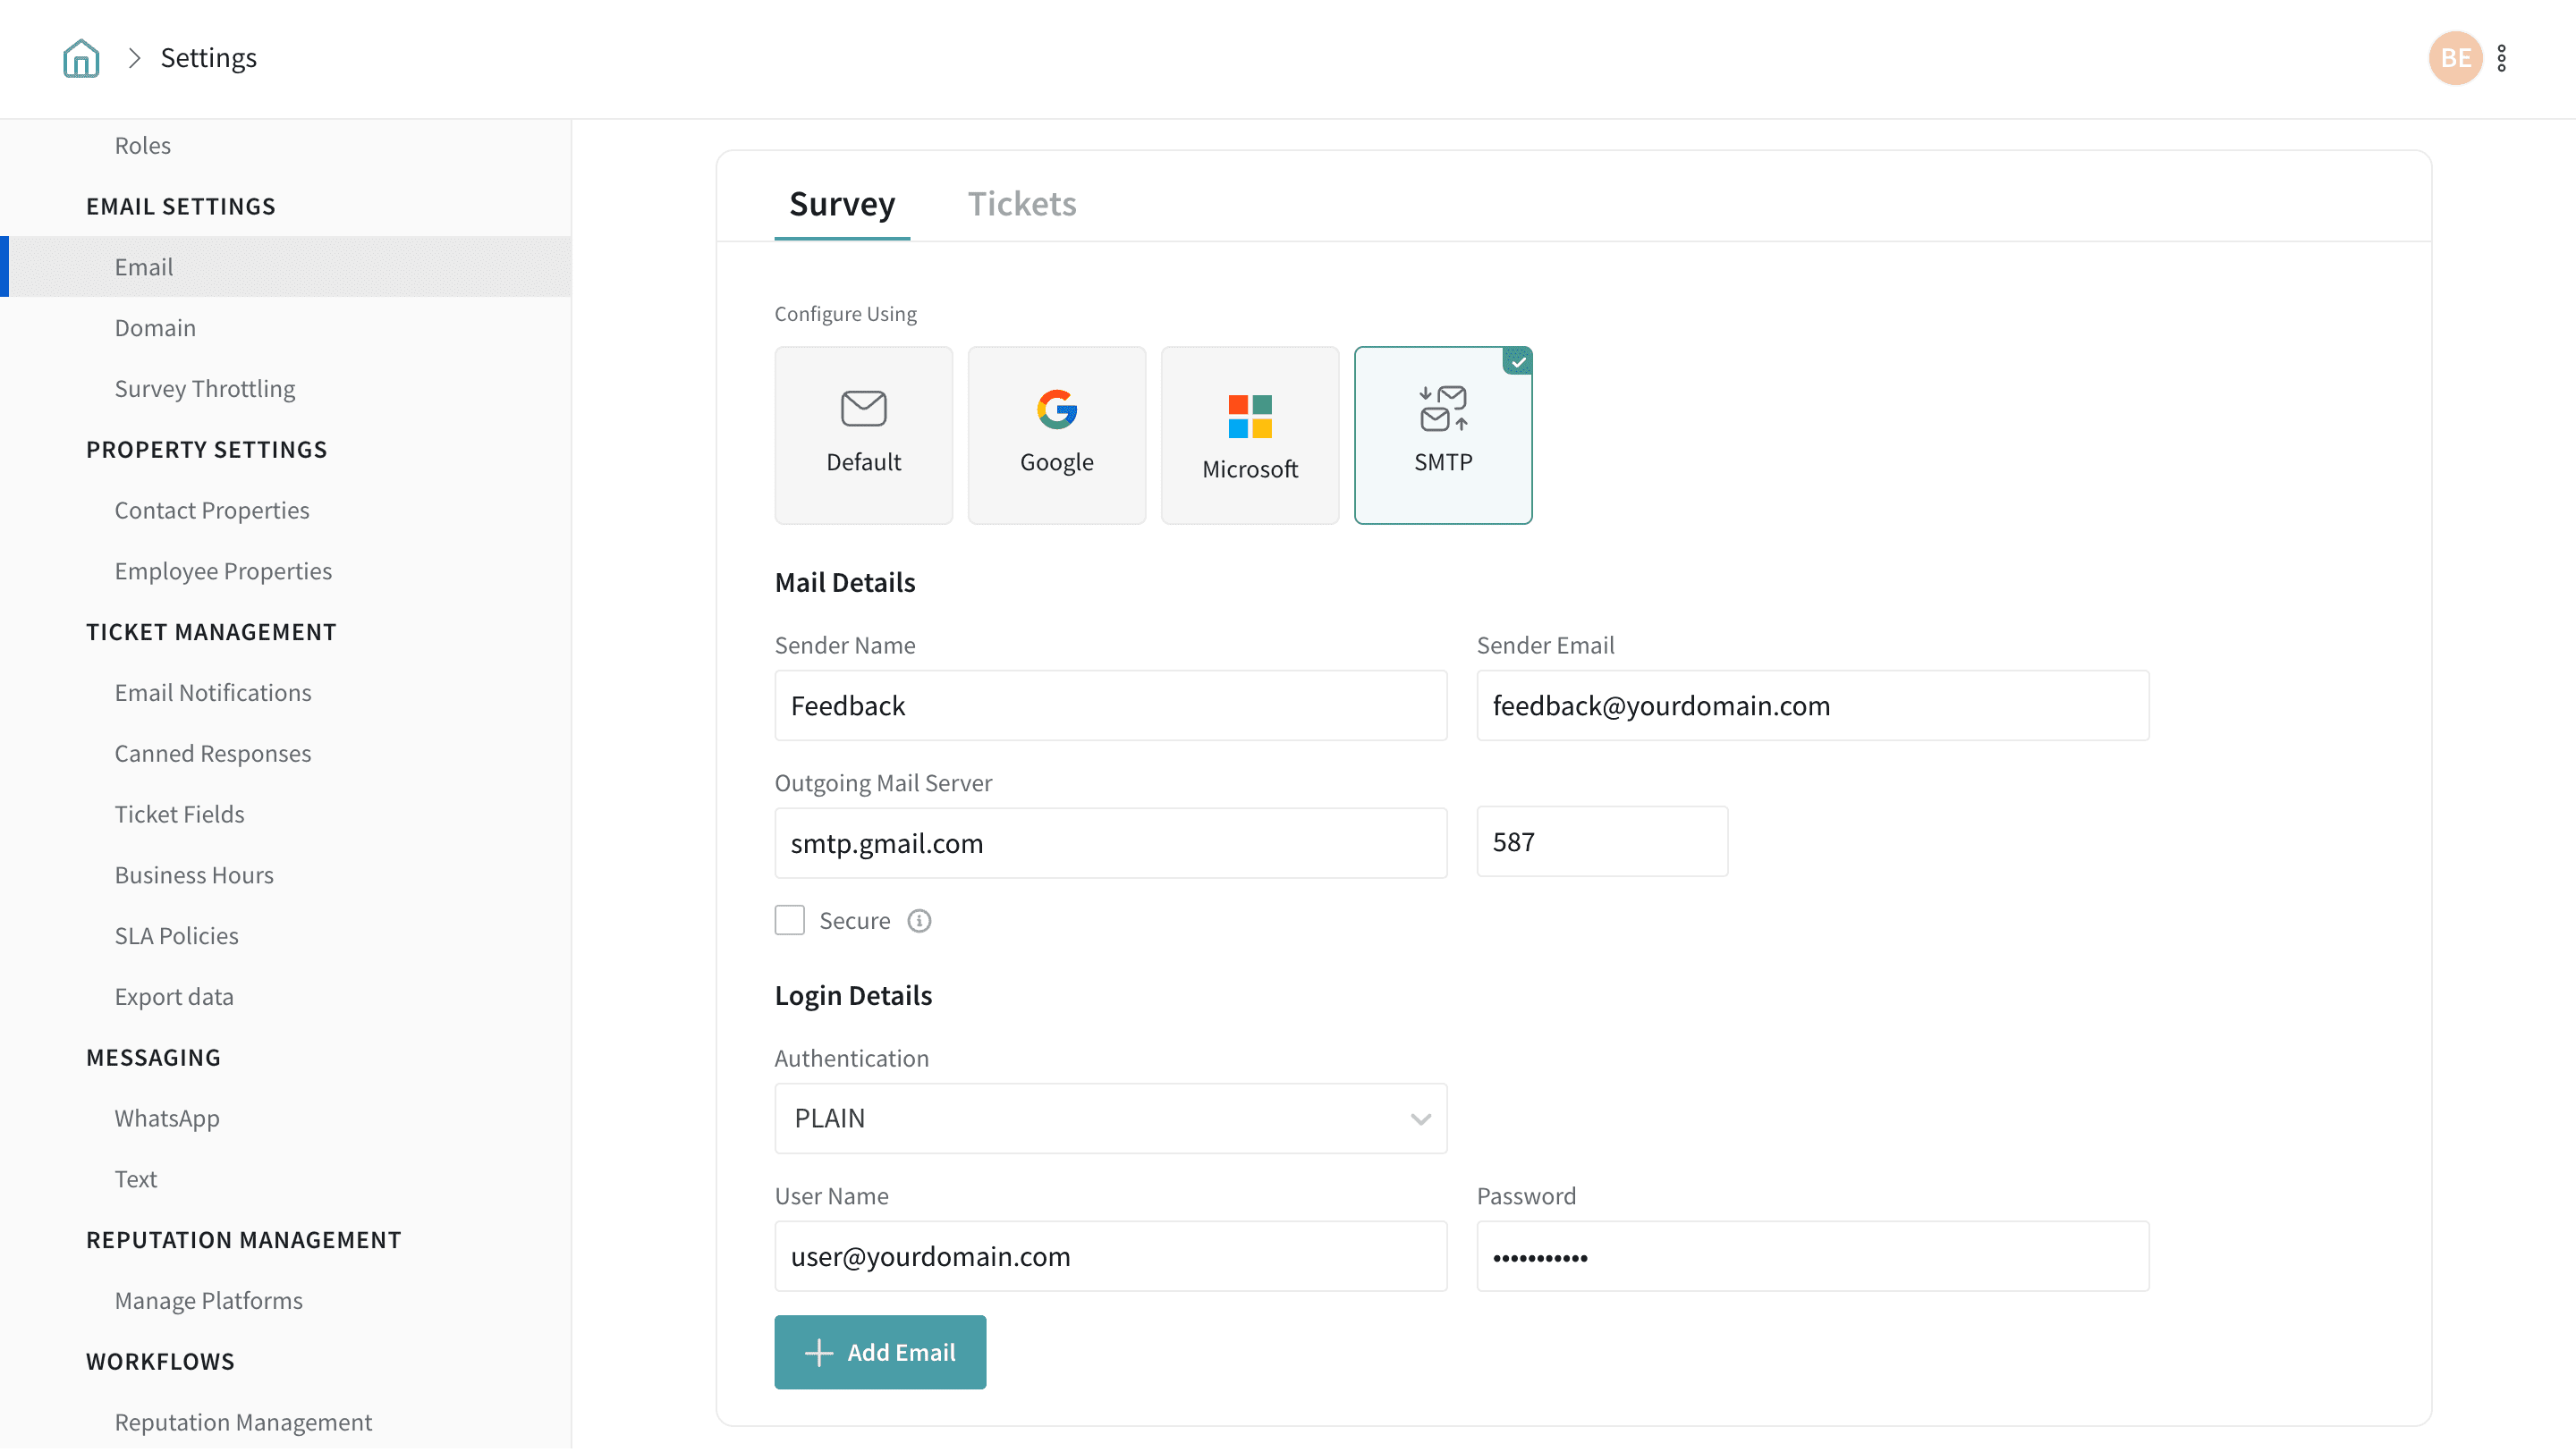Click the Add Email button
The width and height of the screenshot is (2576, 1452).
(x=879, y=1352)
